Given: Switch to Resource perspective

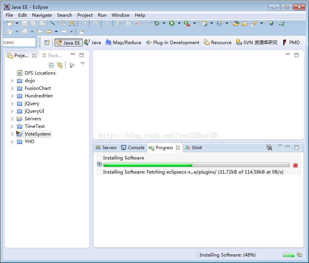Looking at the screenshot, I should point(218,43).
